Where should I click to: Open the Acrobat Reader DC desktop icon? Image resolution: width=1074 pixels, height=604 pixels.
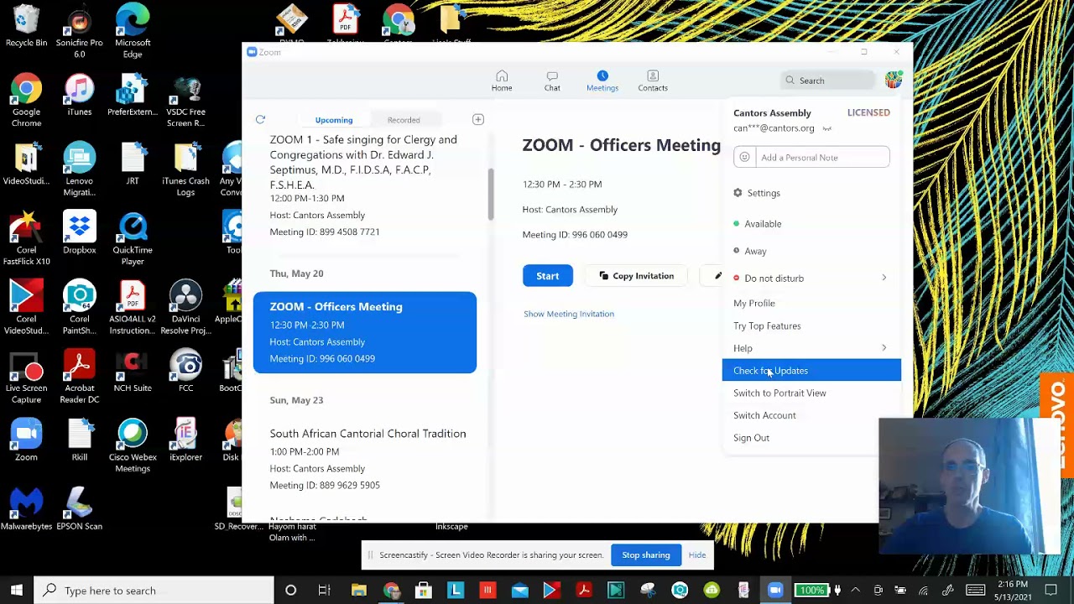pyautogui.click(x=79, y=377)
